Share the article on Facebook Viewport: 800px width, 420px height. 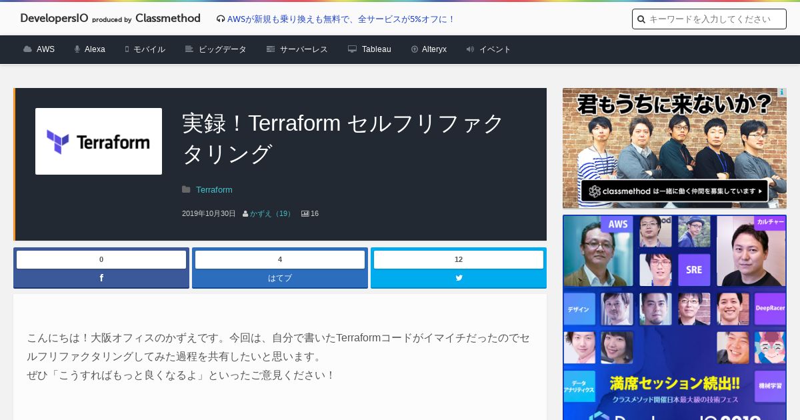coord(101,278)
